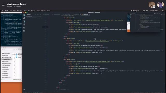Click Finder forward arrow button
The height and width of the screenshot is (93, 166).
point(5,49)
